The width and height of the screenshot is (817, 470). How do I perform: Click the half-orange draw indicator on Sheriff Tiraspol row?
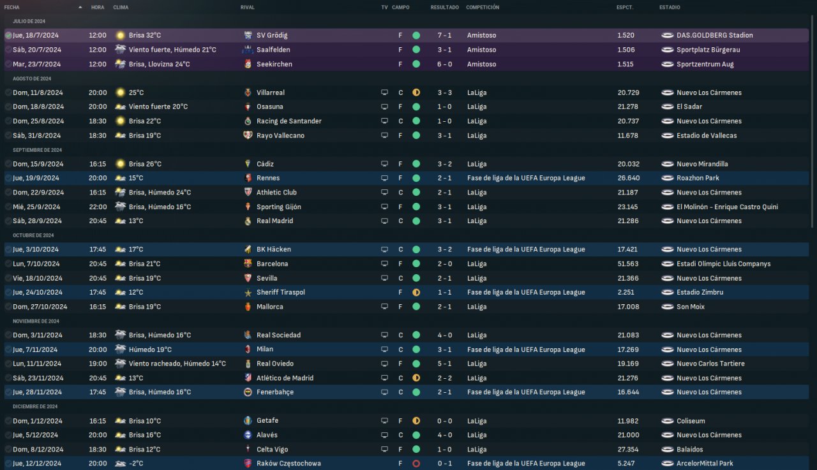pyautogui.click(x=416, y=292)
